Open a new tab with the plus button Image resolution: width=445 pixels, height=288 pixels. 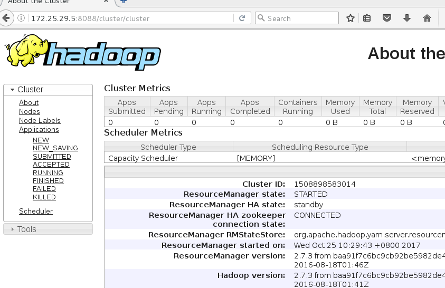point(124,1)
